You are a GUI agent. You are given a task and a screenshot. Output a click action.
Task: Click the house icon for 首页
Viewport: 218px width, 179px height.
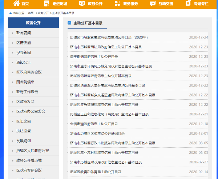16,3
